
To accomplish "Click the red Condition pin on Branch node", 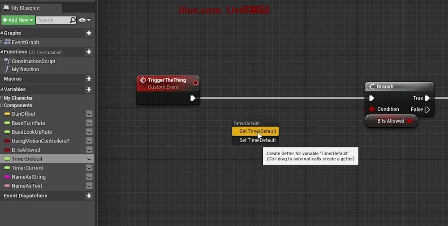I will [x=372, y=109].
